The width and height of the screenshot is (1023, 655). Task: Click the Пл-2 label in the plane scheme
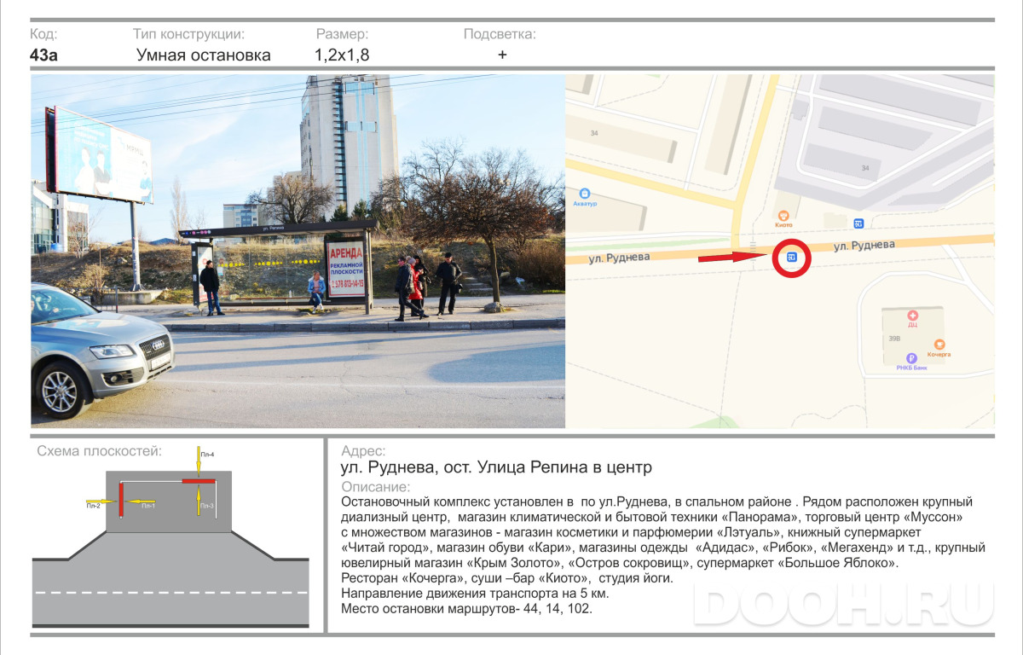[93, 506]
